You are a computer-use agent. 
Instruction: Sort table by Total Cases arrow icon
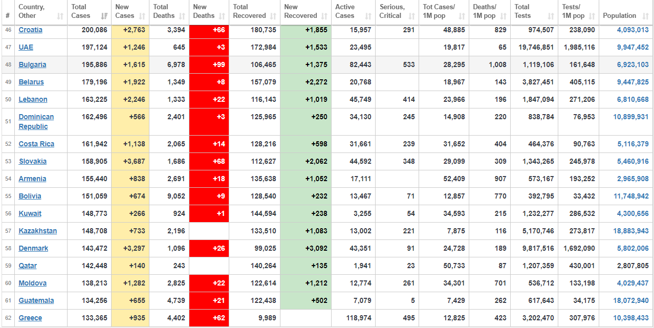coord(104,16)
